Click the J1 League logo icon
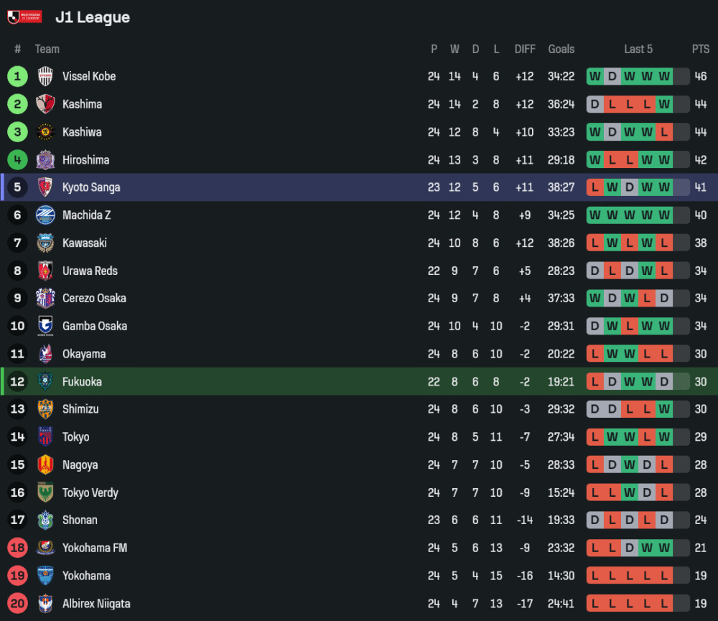Viewport: 718px width, 621px height. pyautogui.click(x=24, y=17)
